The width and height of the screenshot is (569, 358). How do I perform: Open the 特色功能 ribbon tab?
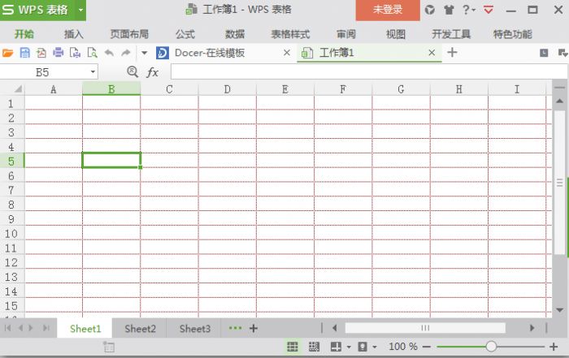tap(513, 34)
